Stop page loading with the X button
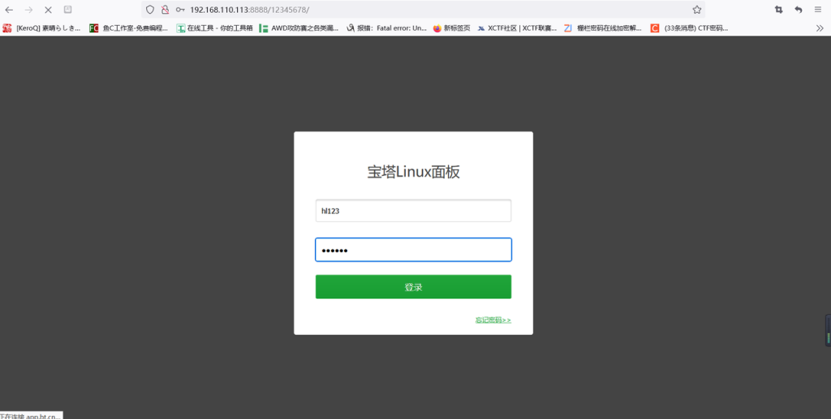831x419 pixels. [48, 10]
